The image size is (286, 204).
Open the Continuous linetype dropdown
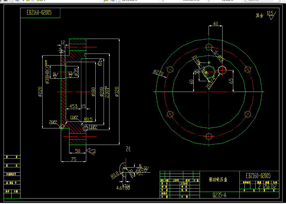pyautogui.click(x=186, y=1)
